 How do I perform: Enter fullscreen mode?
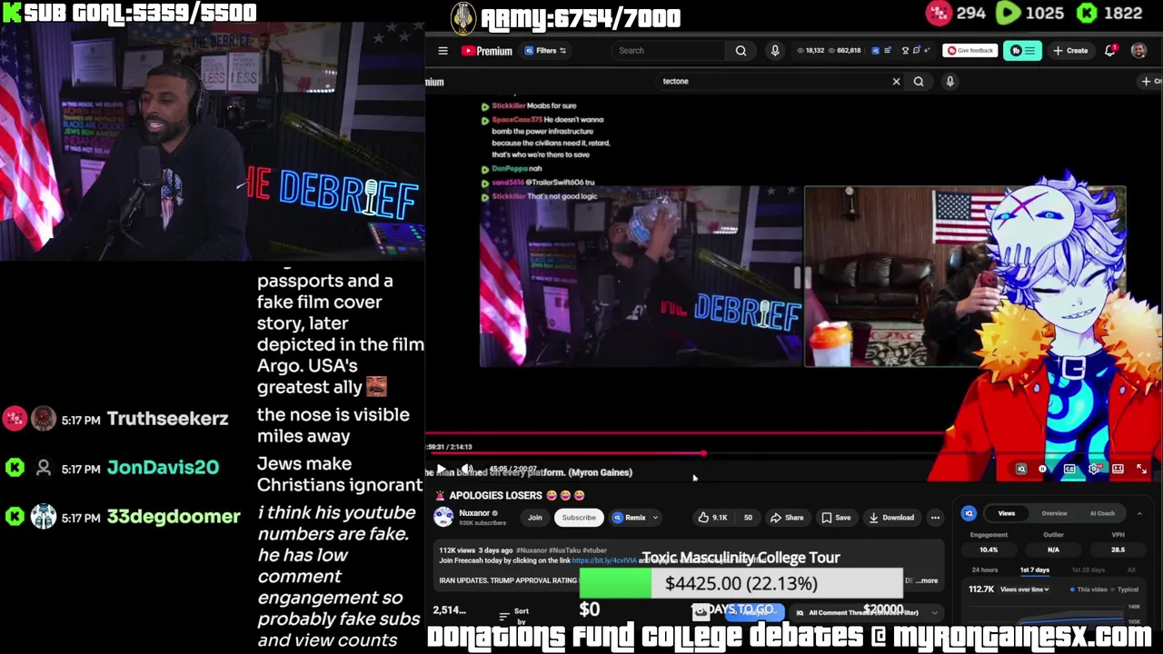[1141, 470]
